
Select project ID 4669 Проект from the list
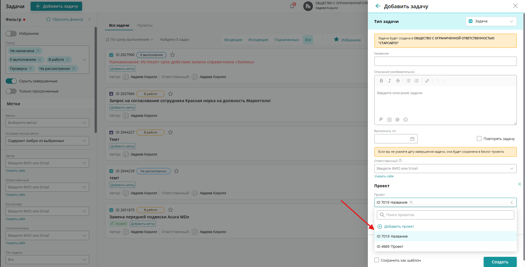pyautogui.click(x=390, y=246)
